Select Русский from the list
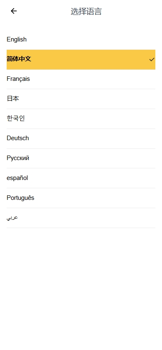The width and height of the screenshot is (162, 350). click(81, 158)
